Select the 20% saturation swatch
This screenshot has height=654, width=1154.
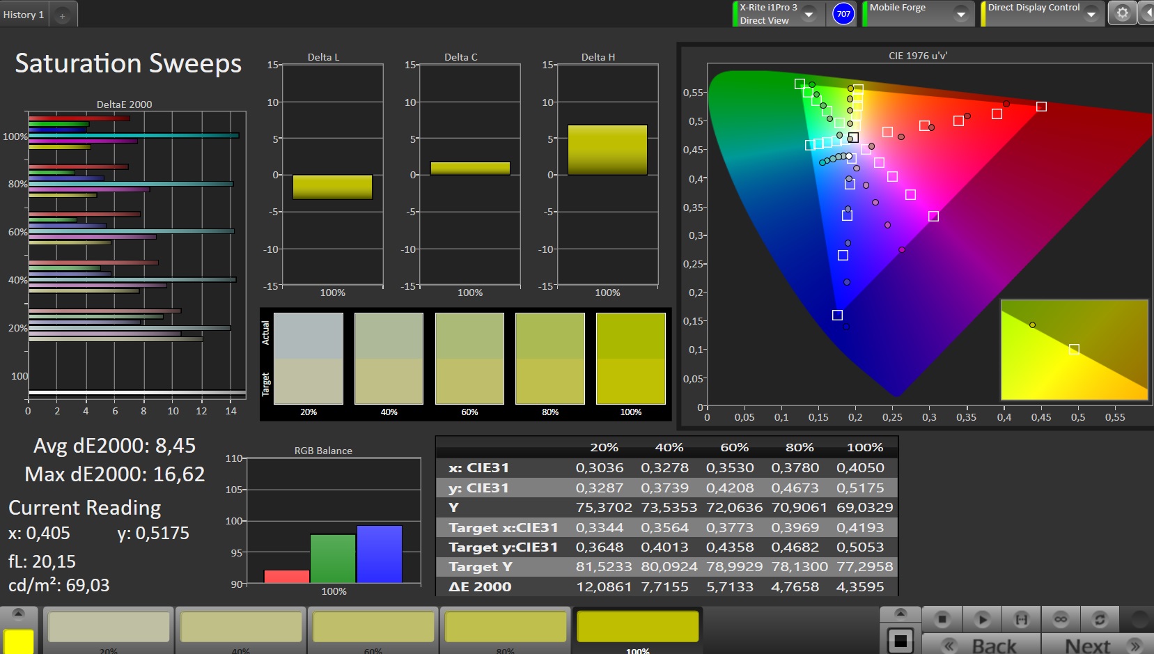[x=109, y=627]
